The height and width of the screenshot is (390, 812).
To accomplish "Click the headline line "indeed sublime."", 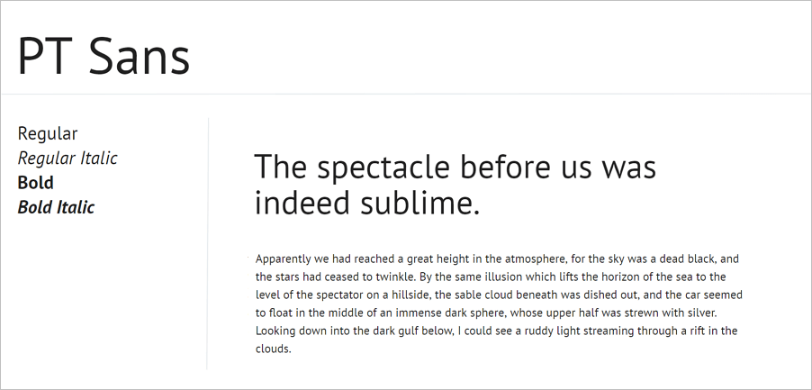I will (x=367, y=203).
